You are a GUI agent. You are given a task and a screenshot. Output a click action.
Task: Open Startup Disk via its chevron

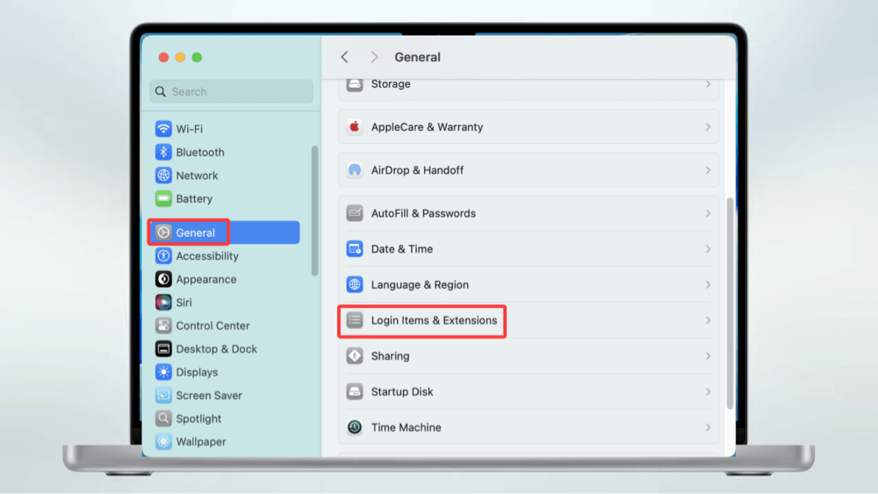click(x=708, y=391)
